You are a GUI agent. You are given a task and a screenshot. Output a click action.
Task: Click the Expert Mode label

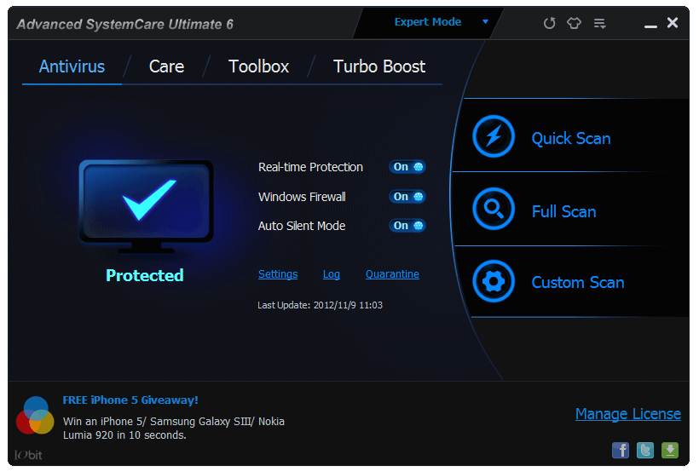(x=428, y=22)
